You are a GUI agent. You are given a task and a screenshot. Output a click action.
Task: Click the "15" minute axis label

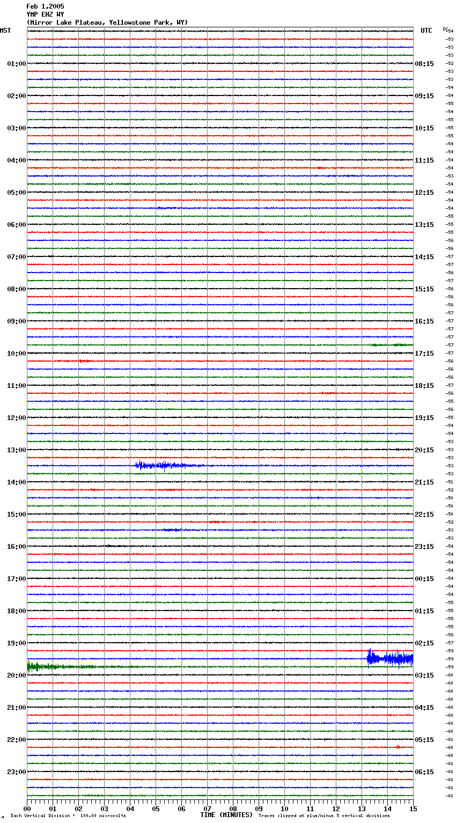[413, 809]
